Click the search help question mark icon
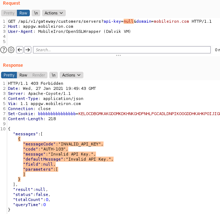This screenshot has width=220, height=214. point(4,50)
